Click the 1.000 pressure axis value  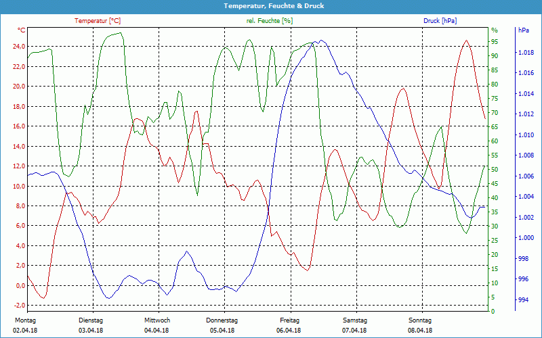[526, 238]
